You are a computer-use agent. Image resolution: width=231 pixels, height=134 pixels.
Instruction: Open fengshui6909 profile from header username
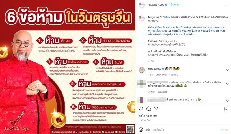pyautogui.click(x=156, y=5)
